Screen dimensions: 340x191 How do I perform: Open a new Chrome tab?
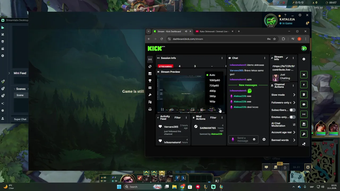coord(239,31)
